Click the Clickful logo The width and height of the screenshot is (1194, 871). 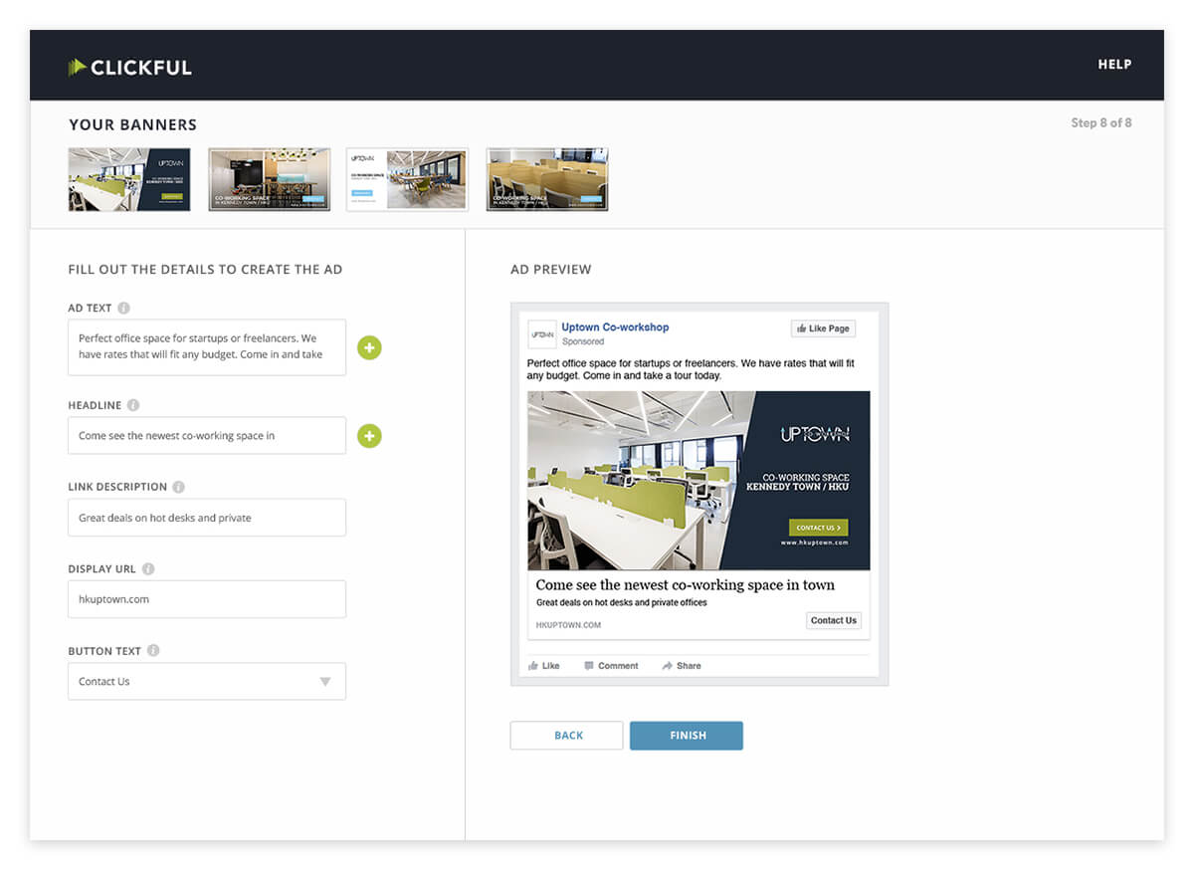[x=129, y=68]
